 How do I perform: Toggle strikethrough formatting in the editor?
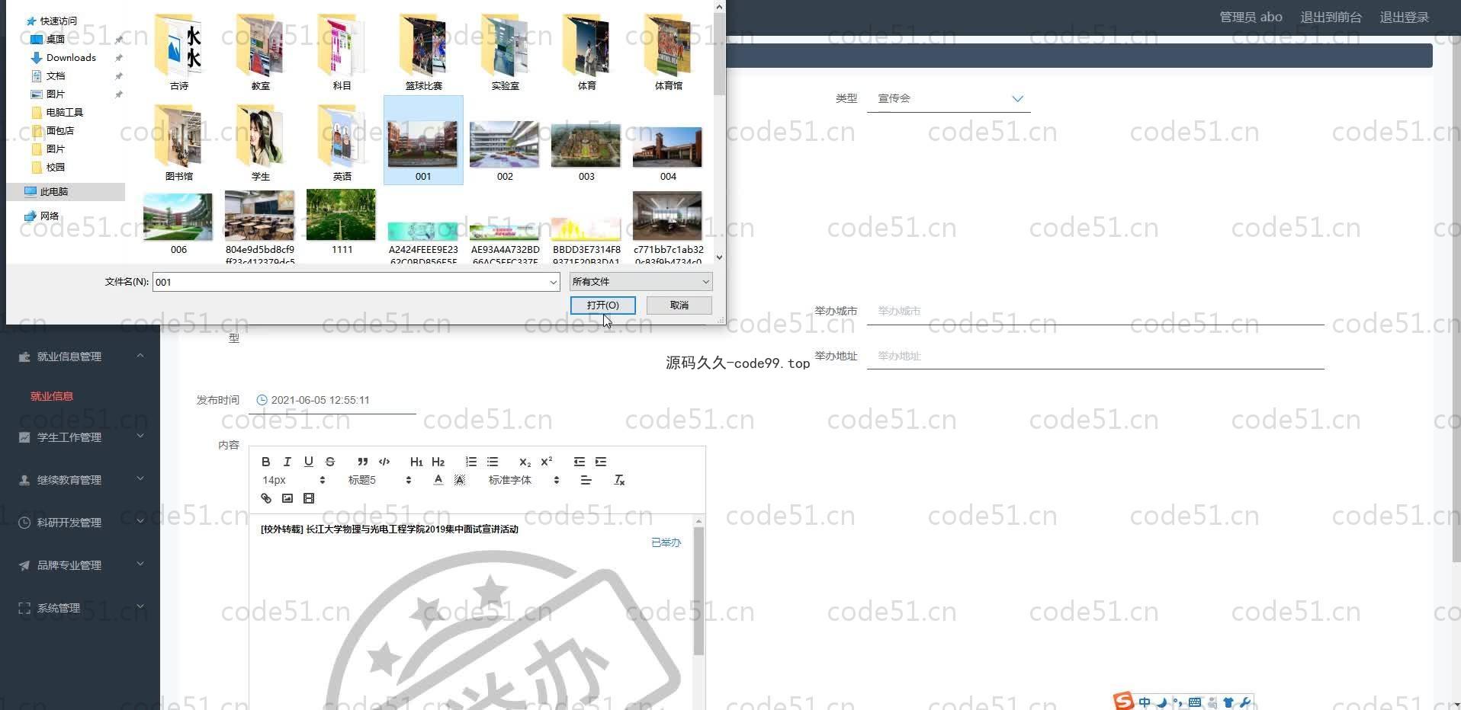tap(329, 462)
